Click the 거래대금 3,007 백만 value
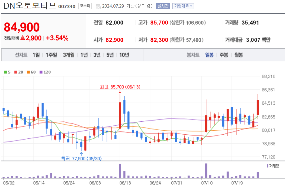 (258, 40)
